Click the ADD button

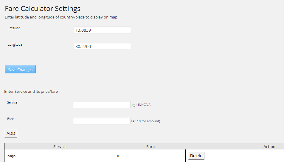pos(11,134)
